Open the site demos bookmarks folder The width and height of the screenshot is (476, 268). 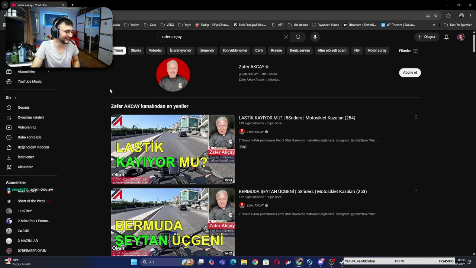298,25
